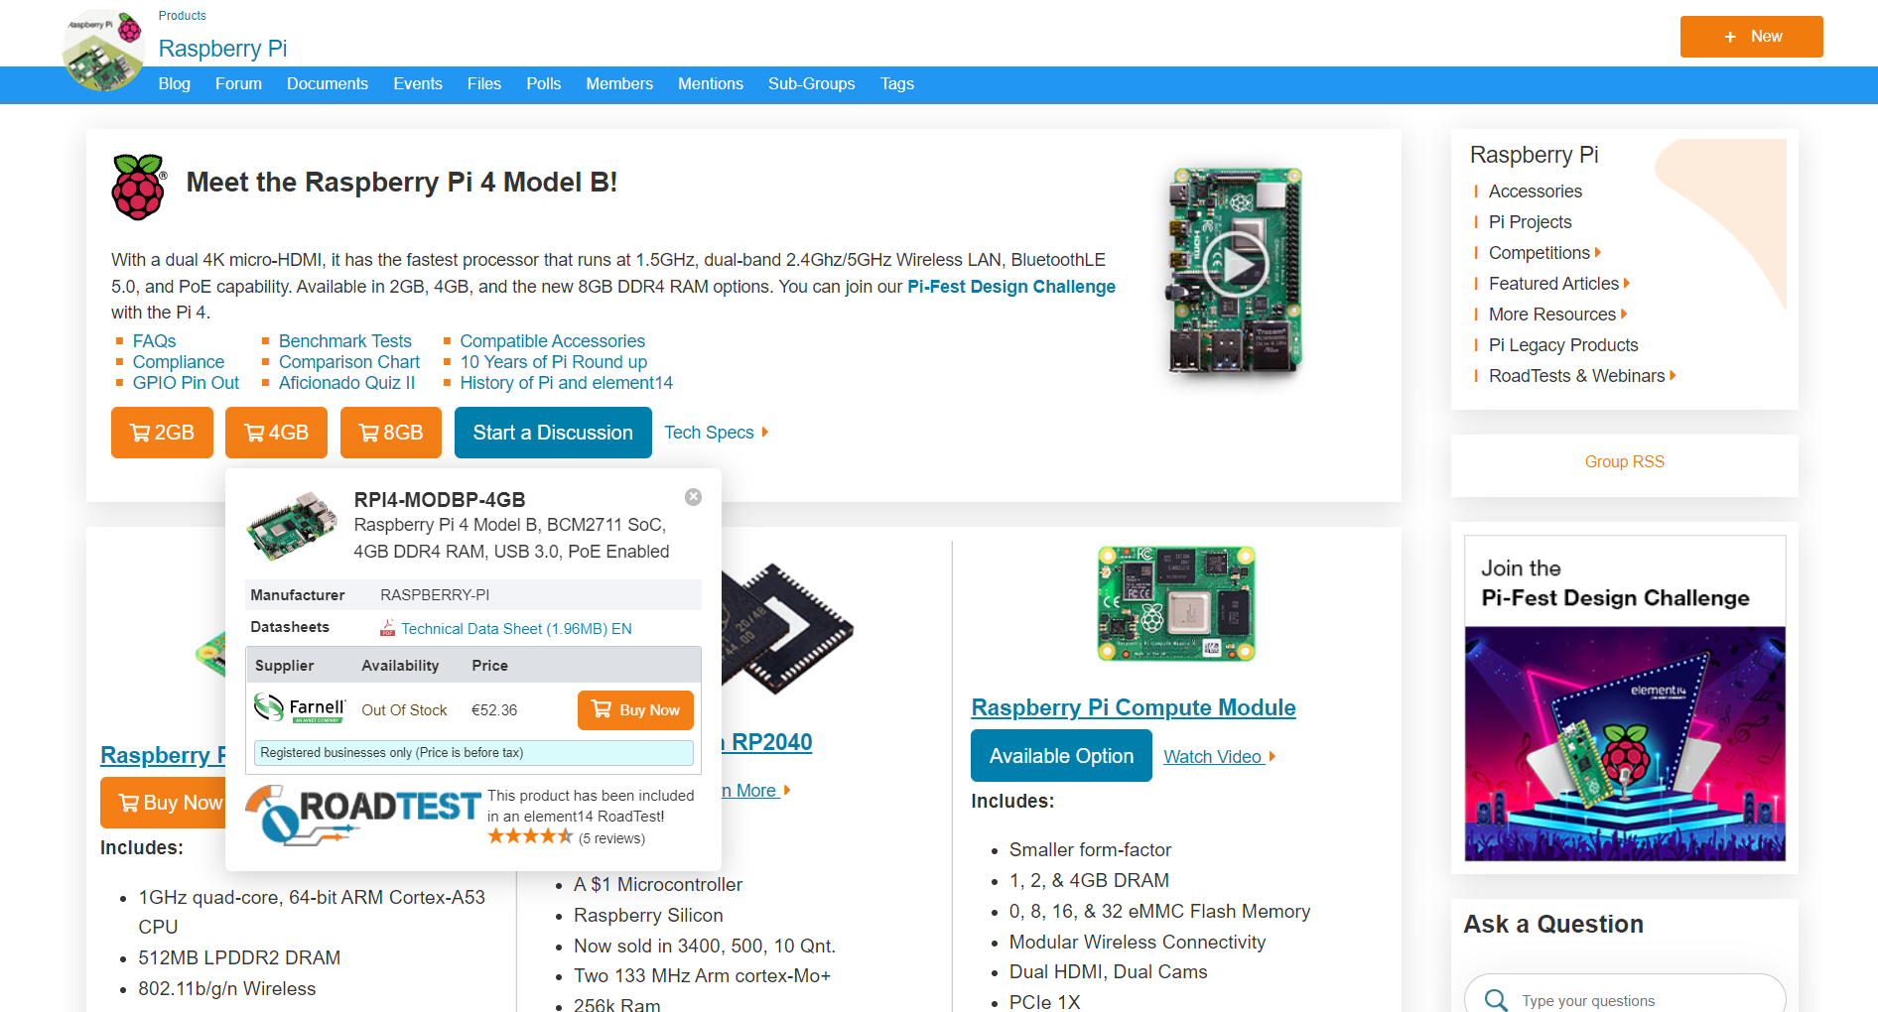Open the Blog tab
This screenshot has height=1012, width=1878.
(175, 84)
